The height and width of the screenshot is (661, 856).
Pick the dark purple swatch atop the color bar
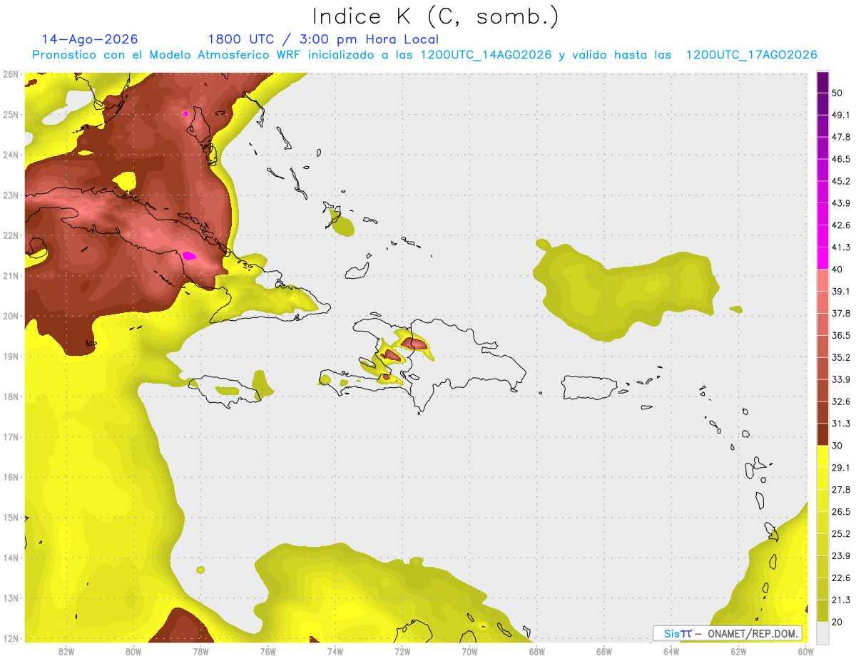pos(822,82)
